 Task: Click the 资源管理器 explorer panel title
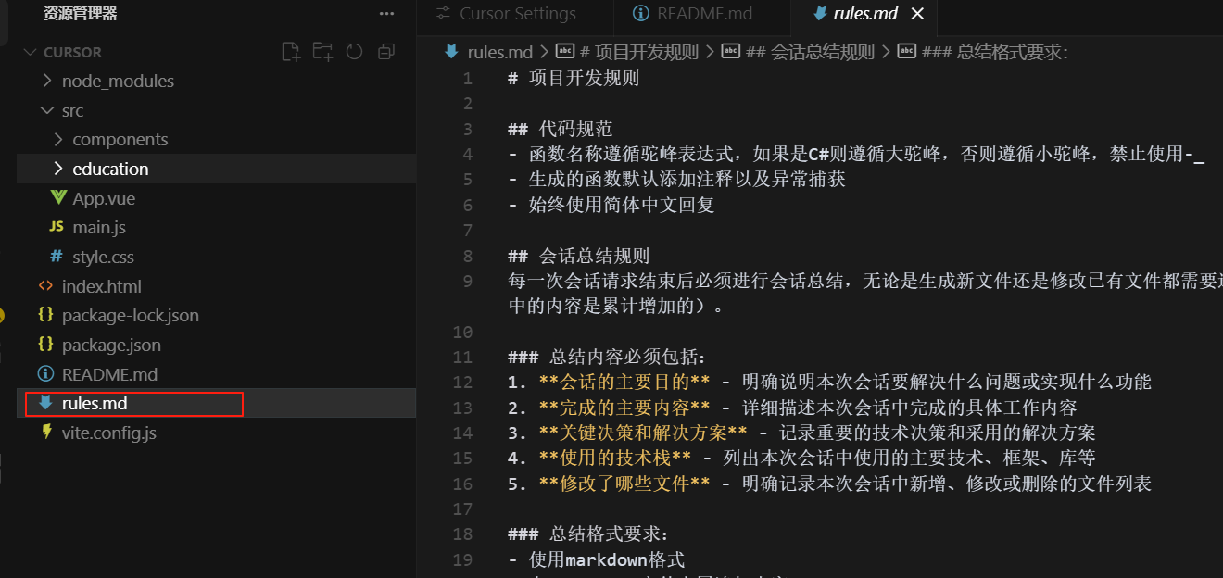point(80,14)
